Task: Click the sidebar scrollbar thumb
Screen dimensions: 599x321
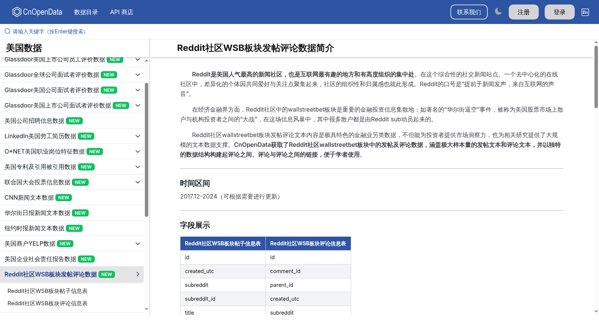Action: 147,150
